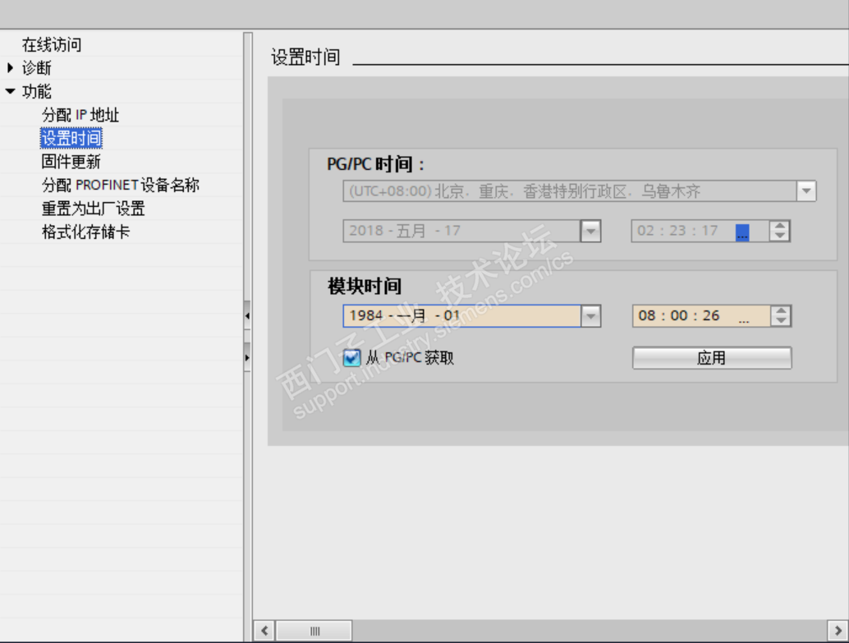Viewport: 849px width, 643px height.
Task: Click the horizontal scrollbar left arrow
Action: (x=264, y=631)
